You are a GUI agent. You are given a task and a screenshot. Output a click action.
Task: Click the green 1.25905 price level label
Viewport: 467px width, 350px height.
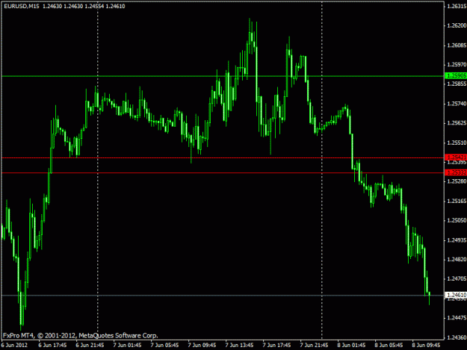tap(456, 76)
